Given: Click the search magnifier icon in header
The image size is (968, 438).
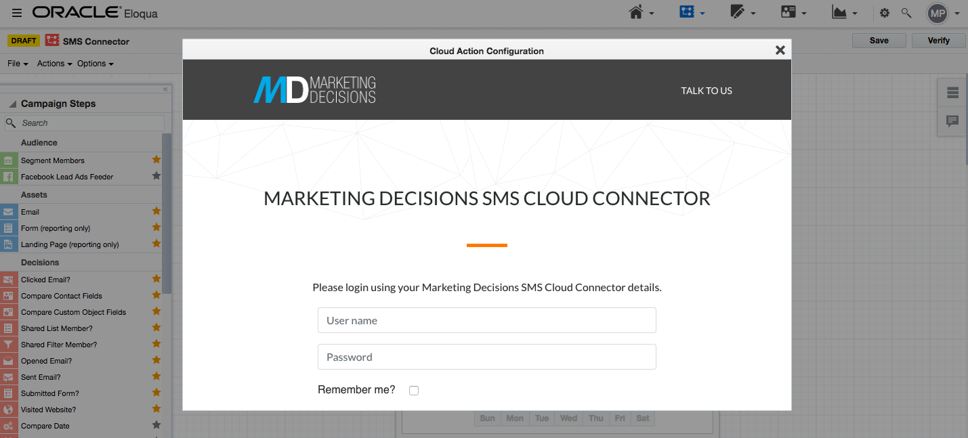Looking at the screenshot, I should [906, 13].
